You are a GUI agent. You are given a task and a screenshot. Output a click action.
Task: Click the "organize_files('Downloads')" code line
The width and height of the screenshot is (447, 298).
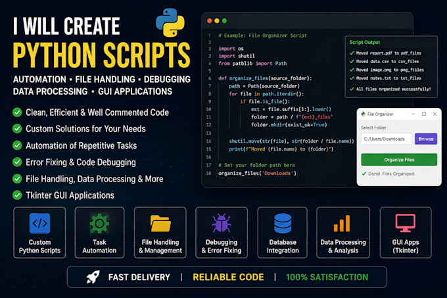(258, 173)
